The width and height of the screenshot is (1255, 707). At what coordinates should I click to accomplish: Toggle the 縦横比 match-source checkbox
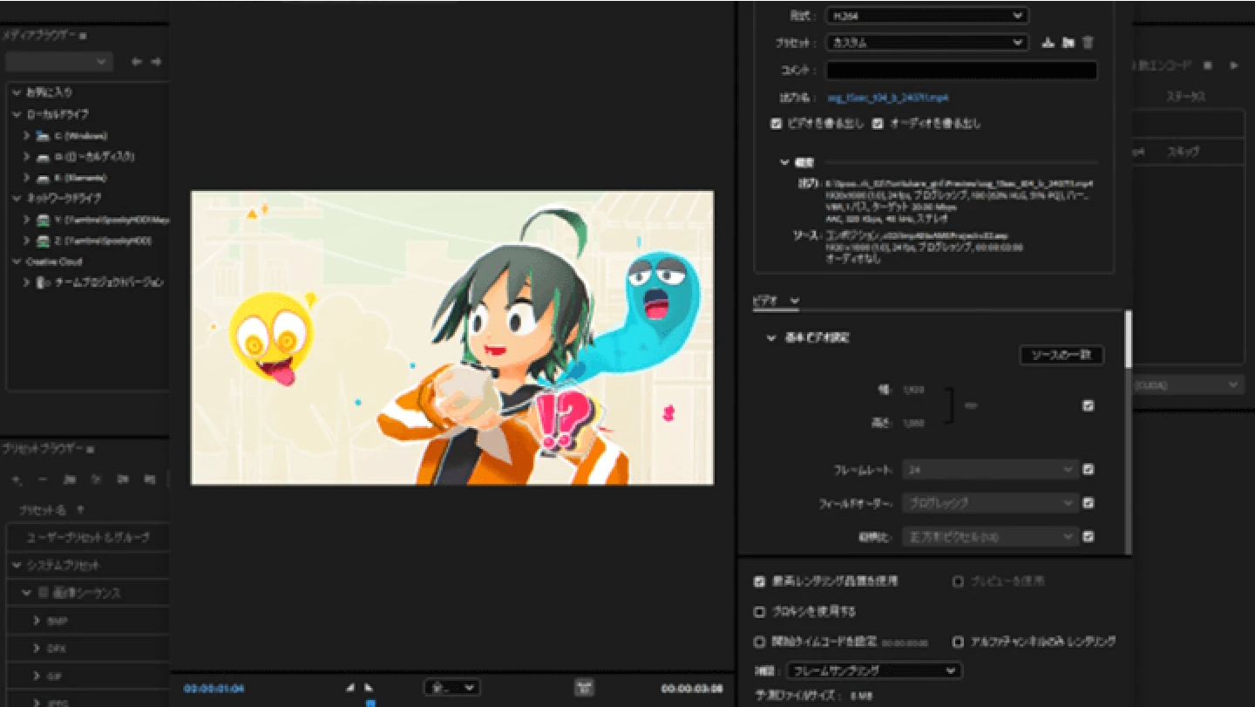click(1088, 537)
